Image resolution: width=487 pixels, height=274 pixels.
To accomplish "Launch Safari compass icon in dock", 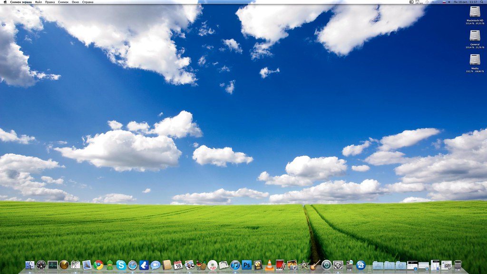I will 133,265.
